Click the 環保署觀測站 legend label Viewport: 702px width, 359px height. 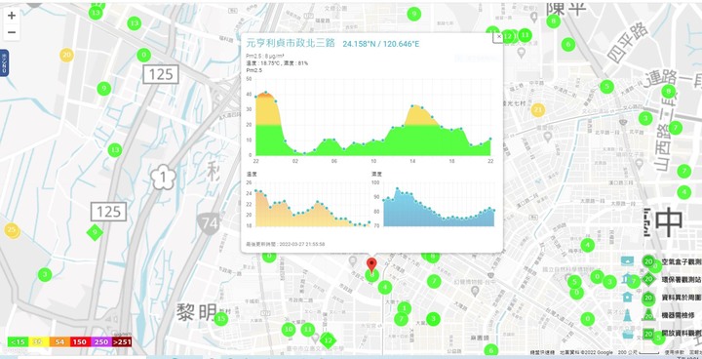point(682,280)
